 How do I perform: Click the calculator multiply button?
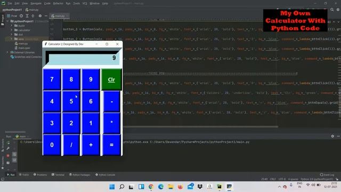111,123
